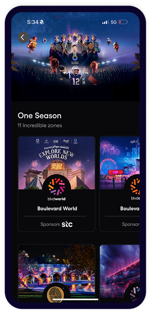Tap the home indicator bar
151x313 pixels.
[75, 299]
